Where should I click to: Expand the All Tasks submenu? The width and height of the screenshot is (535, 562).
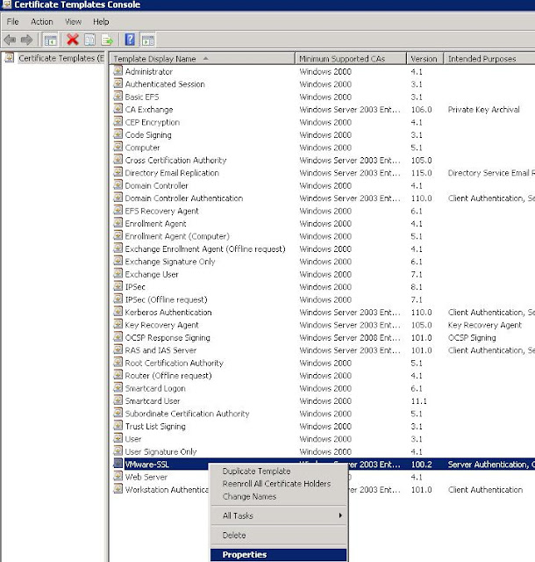pos(278,515)
